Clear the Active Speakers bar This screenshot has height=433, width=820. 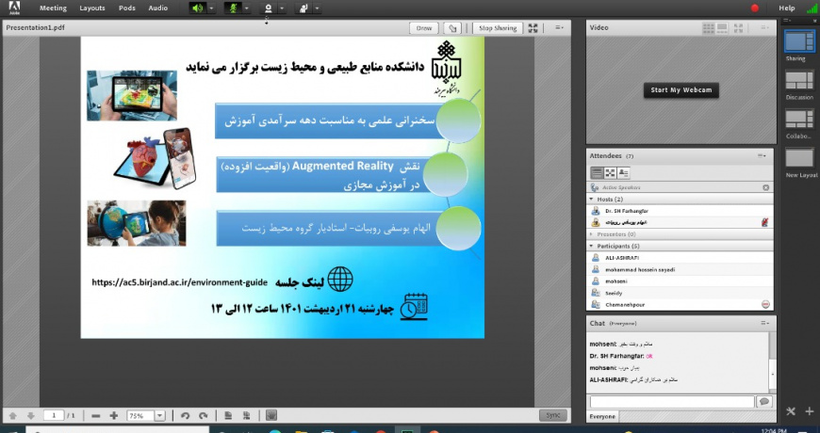(765, 187)
